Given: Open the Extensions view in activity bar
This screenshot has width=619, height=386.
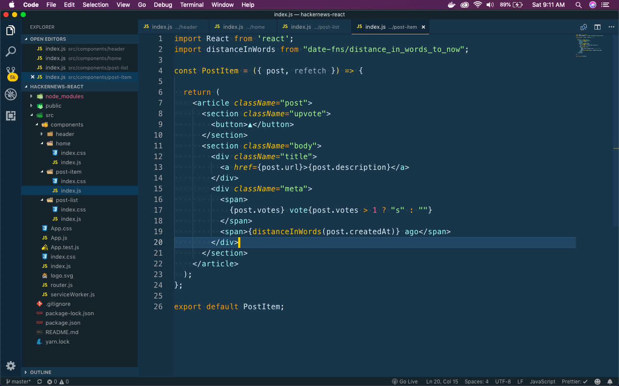Looking at the screenshot, I should point(11,115).
